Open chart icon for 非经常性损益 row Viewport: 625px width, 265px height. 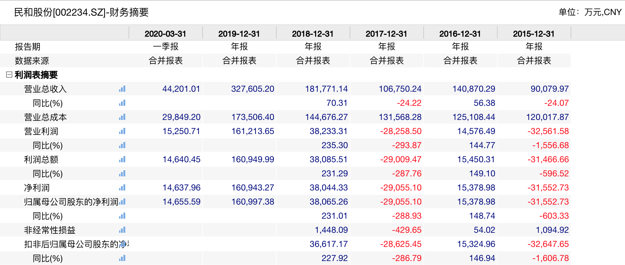point(122,230)
